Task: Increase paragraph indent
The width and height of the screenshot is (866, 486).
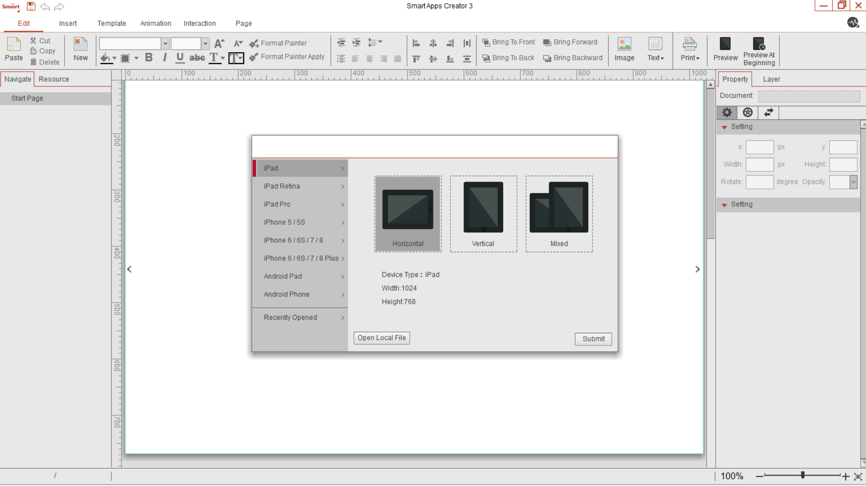Action: pyautogui.click(x=357, y=43)
